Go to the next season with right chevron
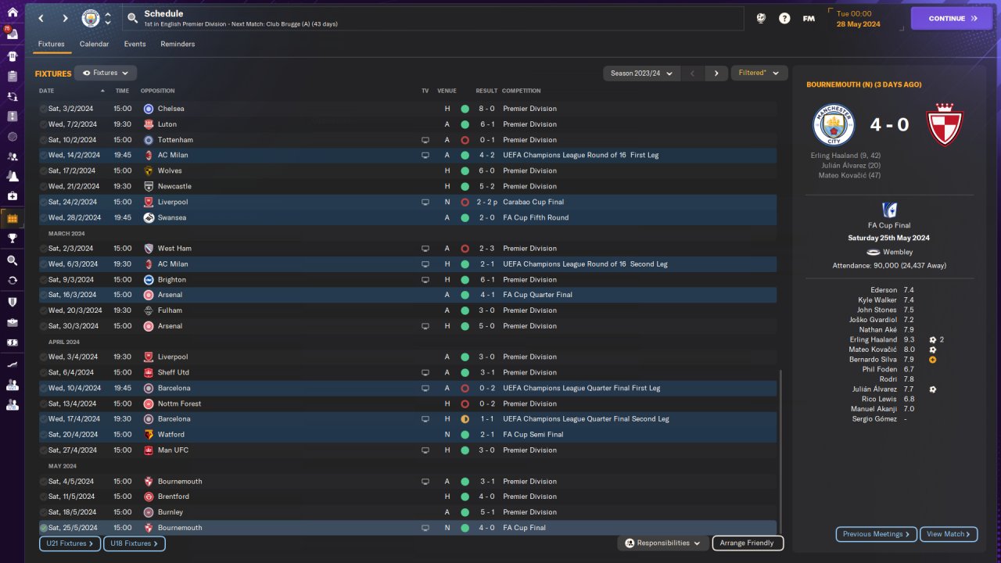 click(716, 73)
